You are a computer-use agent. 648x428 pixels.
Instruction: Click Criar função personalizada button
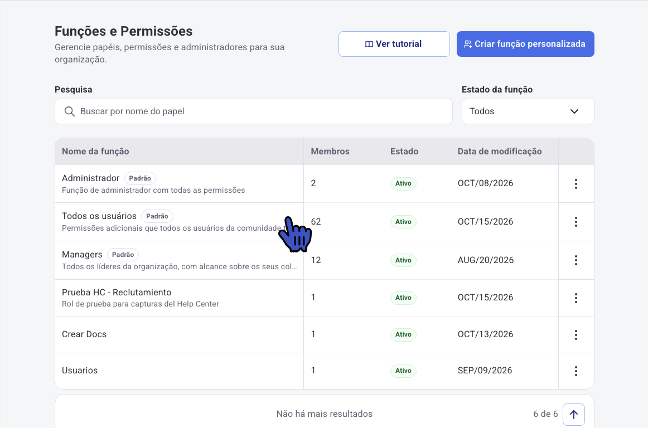pos(525,44)
